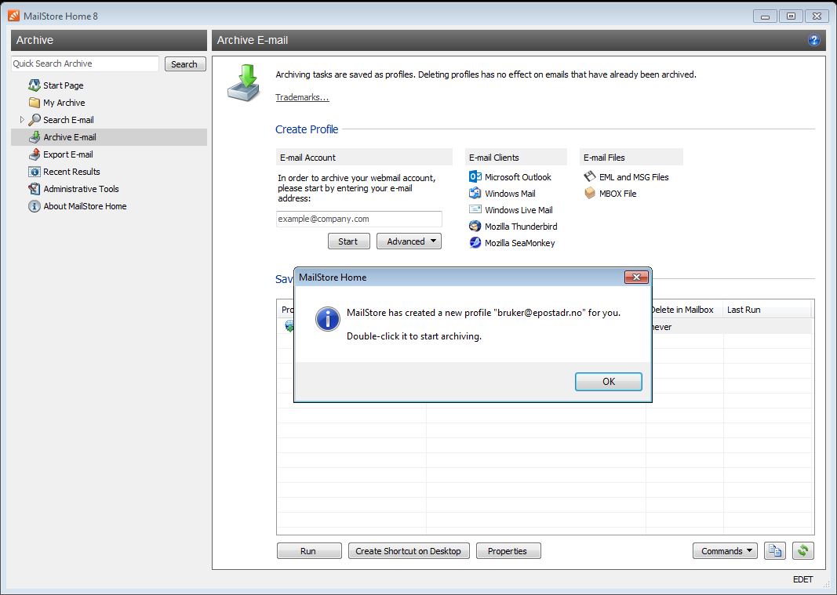837x595 pixels.
Task: Click the My Archive folder icon
Action: click(35, 103)
